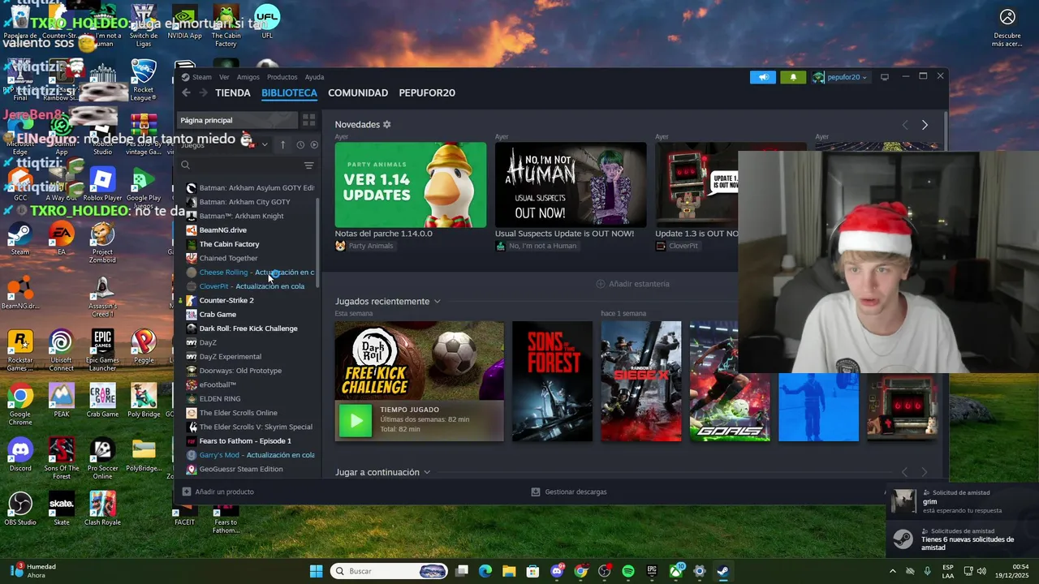Open the Steam announcements megaphone button
This screenshot has height=584, width=1039.
click(x=763, y=77)
